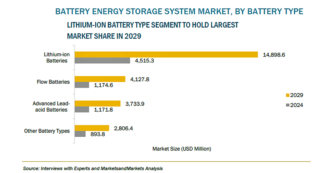The width and height of the screenshot is (330, 173).
Task: Click the Market Size (USD Million) axis title
Action: coord(182,149)
